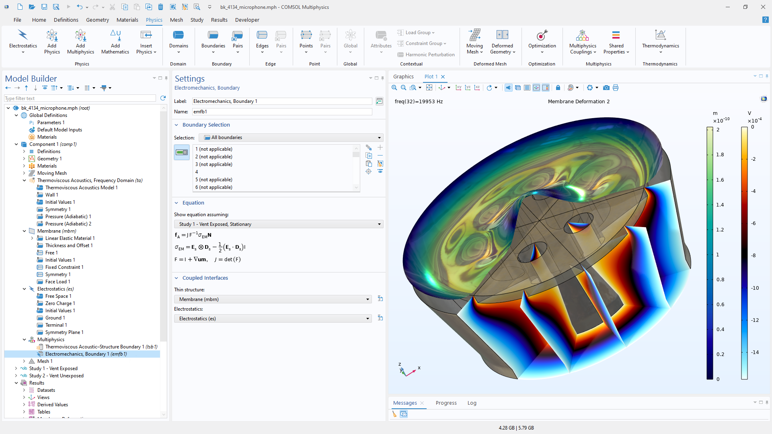Screen dimensions: 772x434
Task: Expand the Study 1 - Vent Exposed node
Action: 16,368
